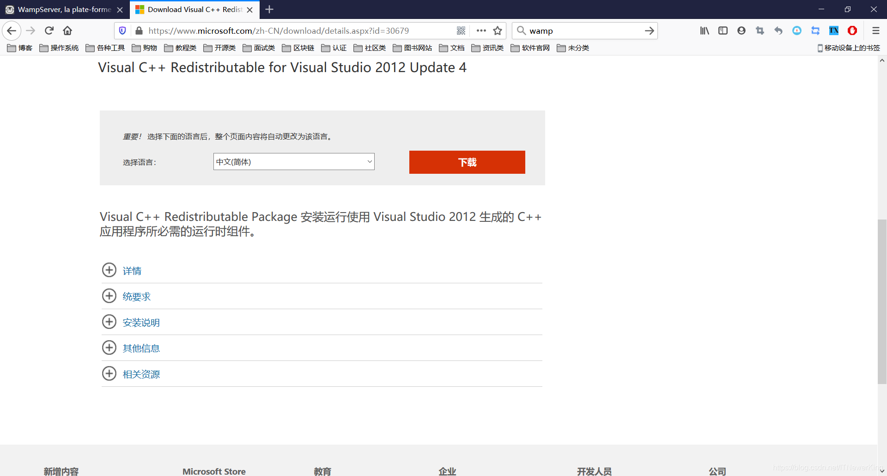Open the QR code icon in address bar
This screenshot has width=887, height=476.
pyautogui.click(x=461, y=31)
